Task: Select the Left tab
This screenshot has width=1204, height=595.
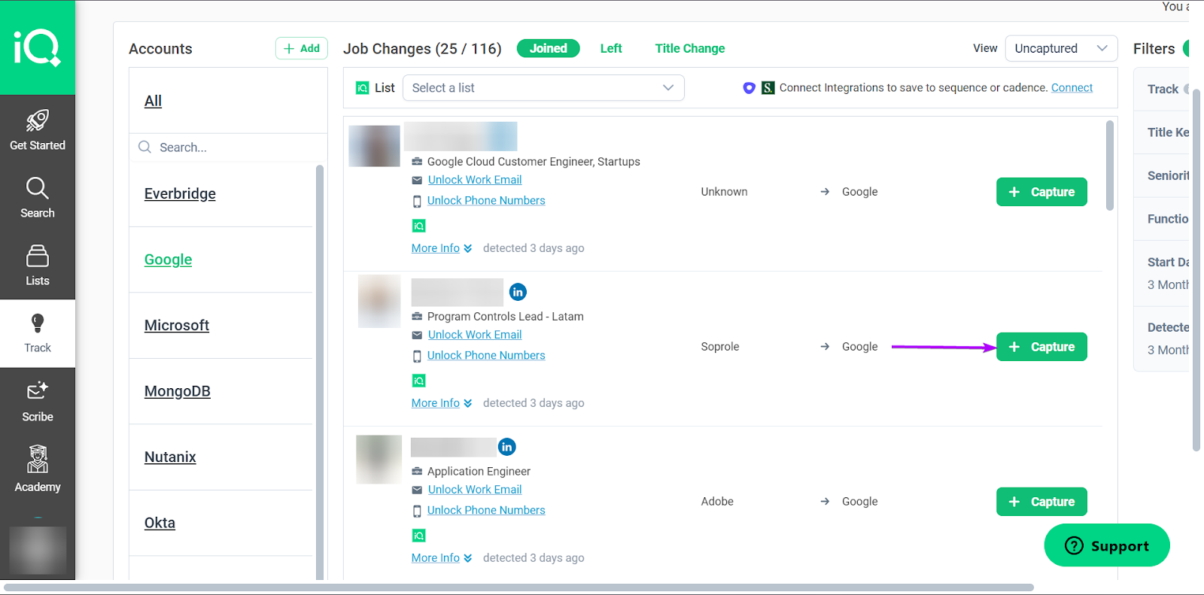Action: (x=611, y=48)
